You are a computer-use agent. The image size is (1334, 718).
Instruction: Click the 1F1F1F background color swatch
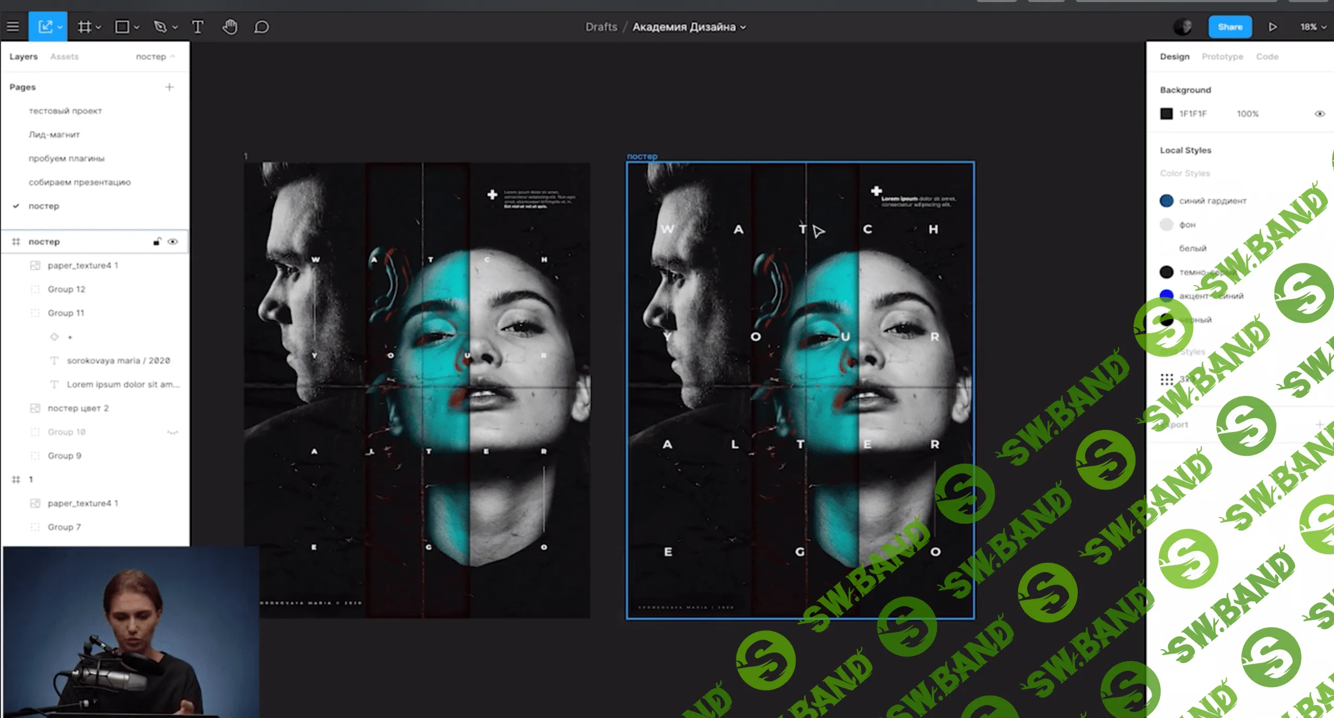pos(1167,114)
